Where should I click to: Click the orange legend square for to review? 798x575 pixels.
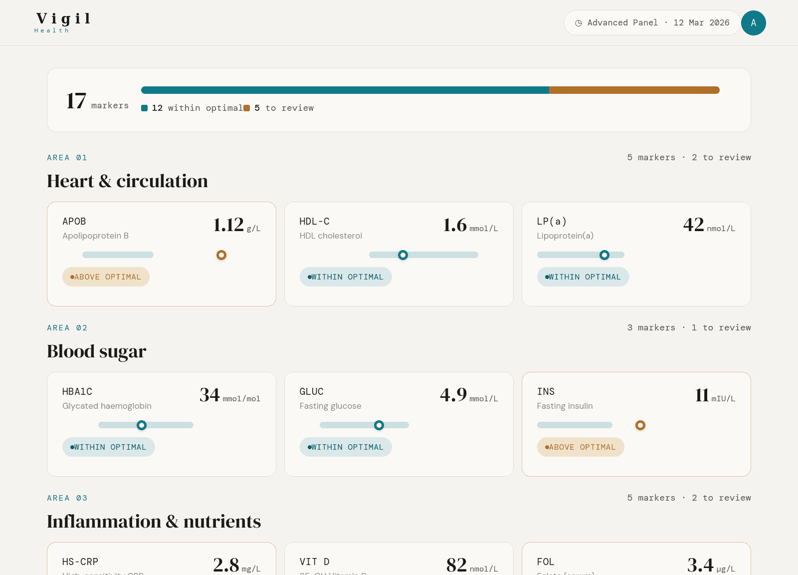click(x=247, y=108)
